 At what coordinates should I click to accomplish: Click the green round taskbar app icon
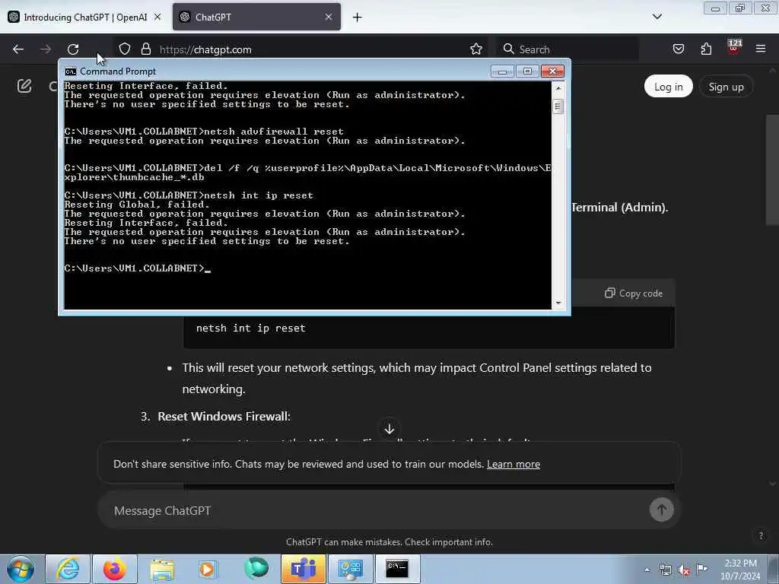256,569
